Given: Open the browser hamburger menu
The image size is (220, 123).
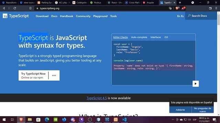Looking at the screenshot, I should [x=216, y=8].
